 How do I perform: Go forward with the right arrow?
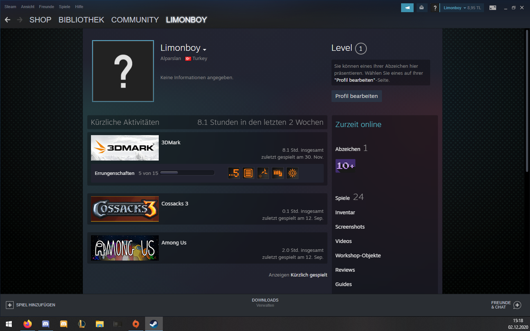(x=20, y=20)
